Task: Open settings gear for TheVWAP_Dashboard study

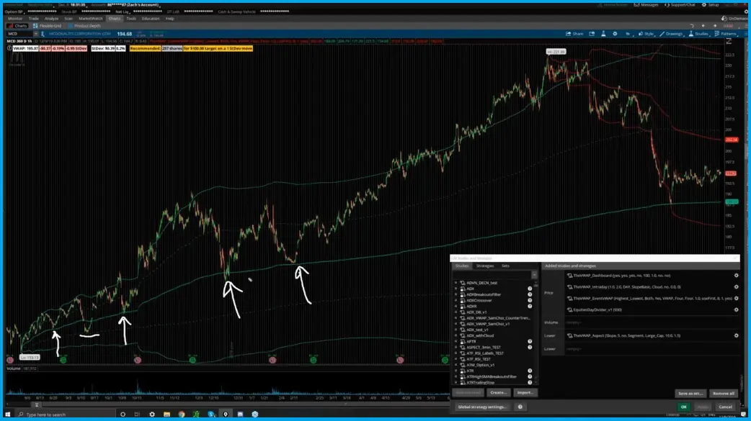Action: pyautogui.click(x=735, y=276)
